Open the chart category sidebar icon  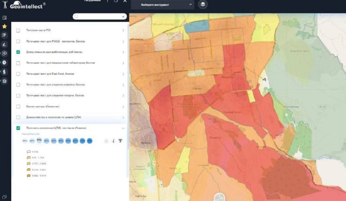tap(4, 44)
